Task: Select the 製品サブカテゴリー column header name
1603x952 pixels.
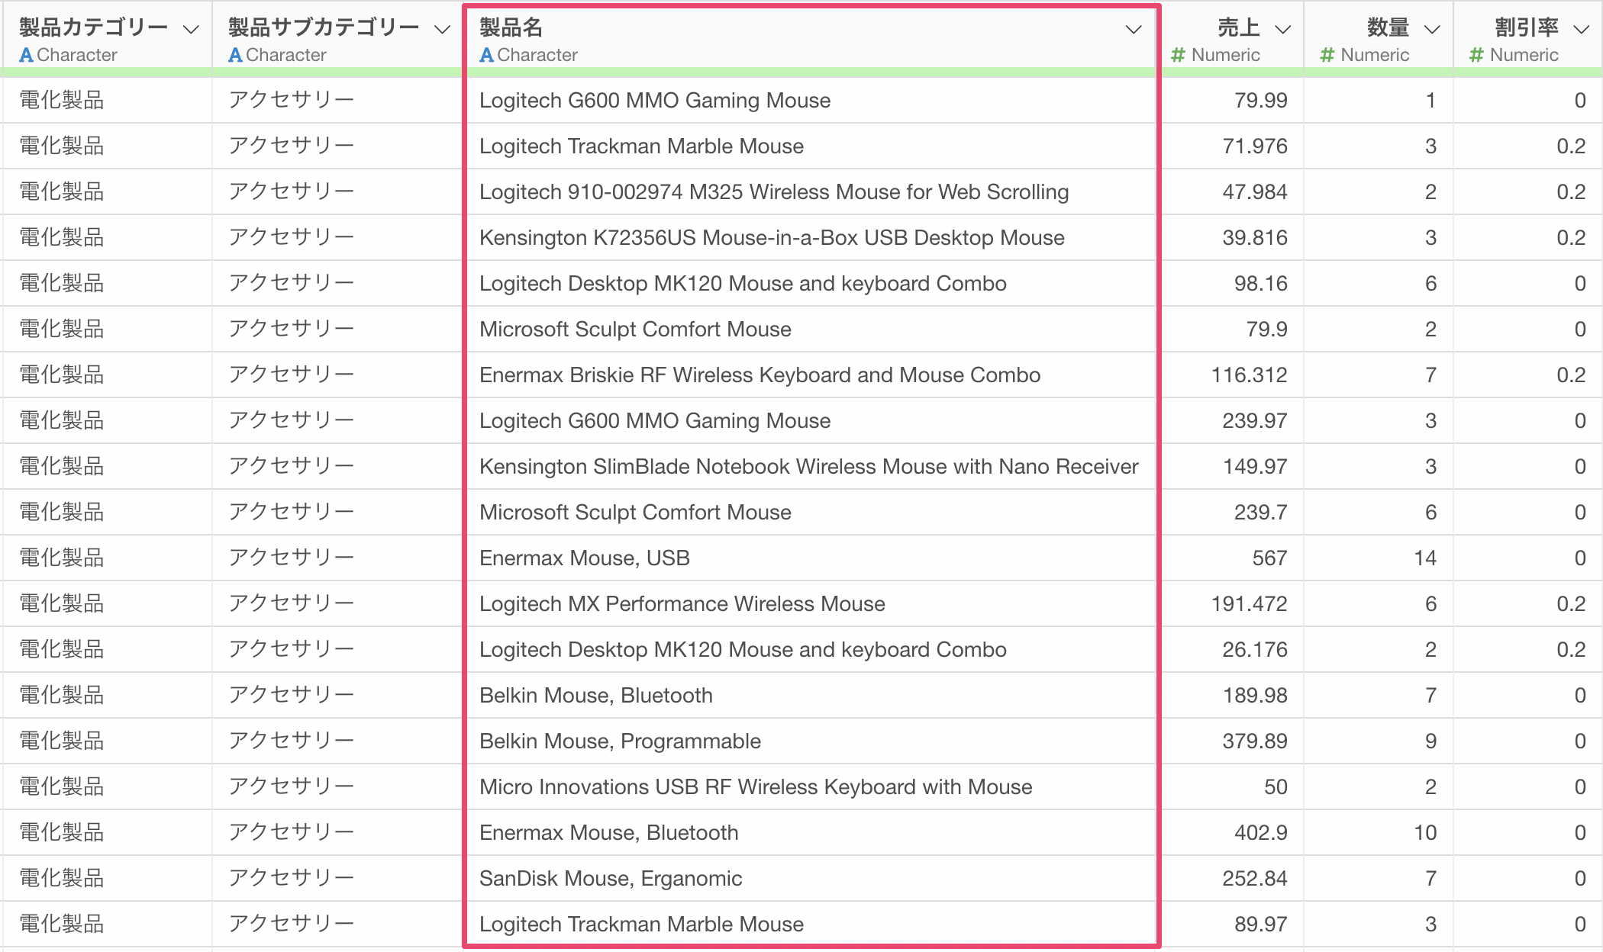Action: (x=324, y=27)
